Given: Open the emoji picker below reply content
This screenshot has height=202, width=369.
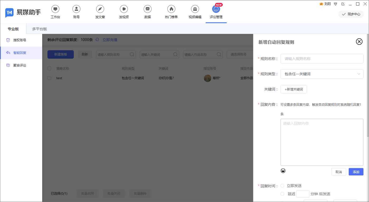Looking at the screenshot, I should [x=283, y=171].
